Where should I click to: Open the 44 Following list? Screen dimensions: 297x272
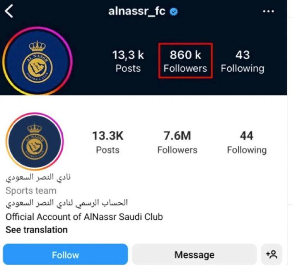click(247, 142)
